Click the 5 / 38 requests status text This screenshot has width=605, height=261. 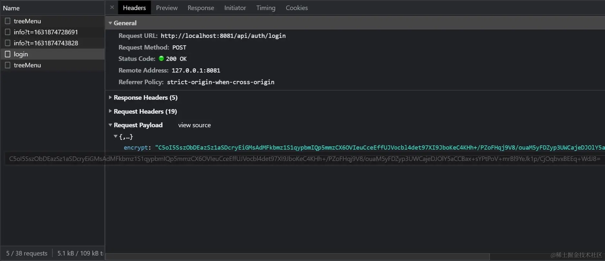[x=27, y=253]
